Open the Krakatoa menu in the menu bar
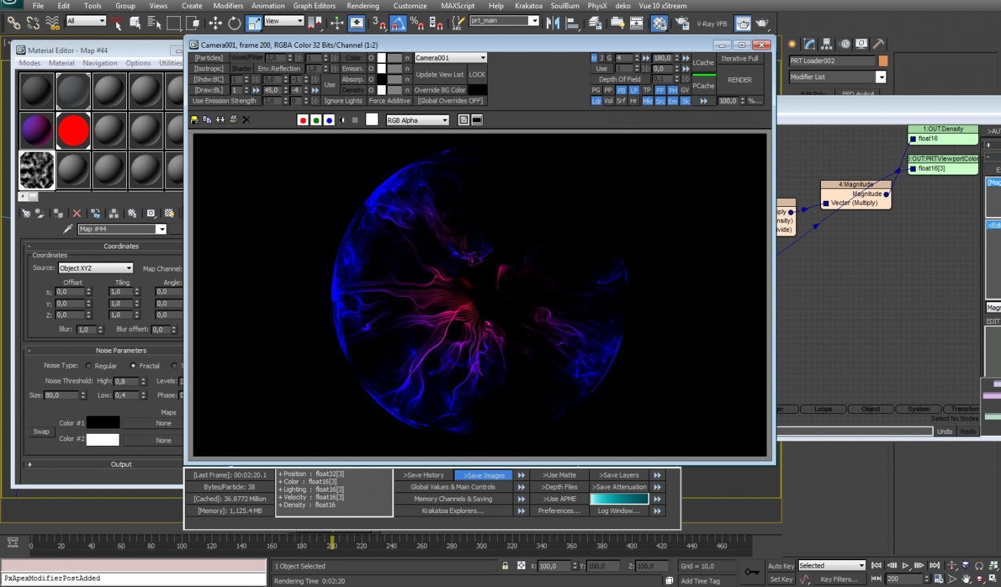Image resolution: width=1001 pixels, height=587 pixels. 528,5
